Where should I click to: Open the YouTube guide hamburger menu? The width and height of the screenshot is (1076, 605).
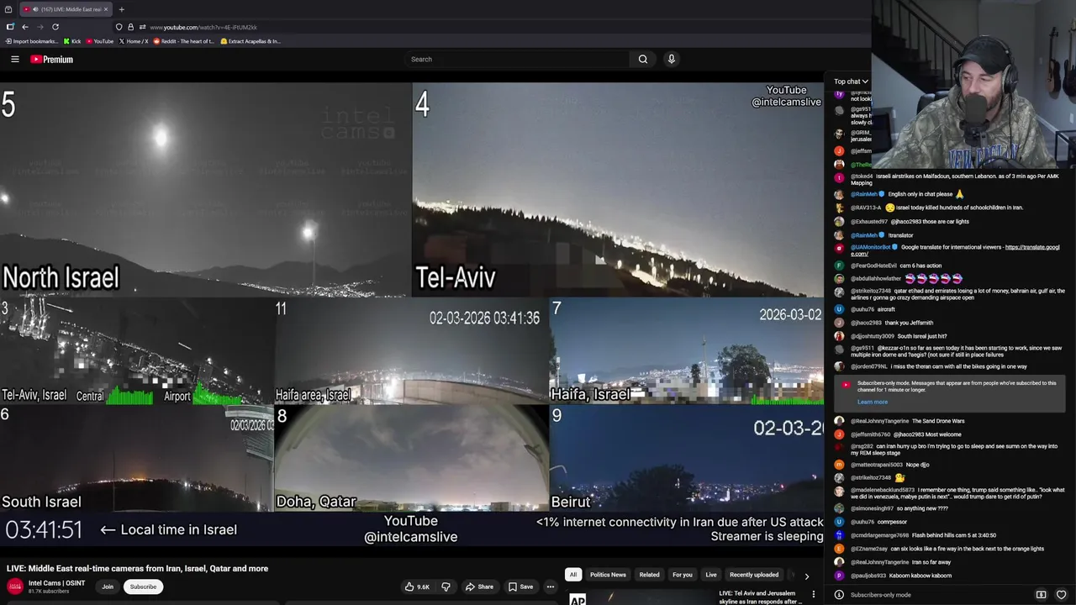[x=14, y=59]
